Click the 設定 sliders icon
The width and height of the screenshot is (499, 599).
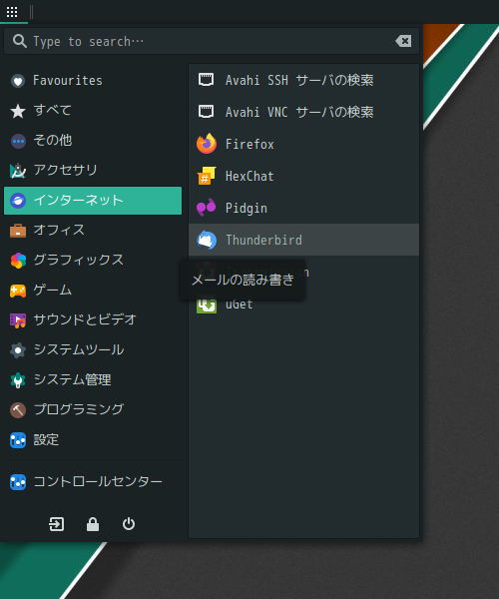point(18,440)
